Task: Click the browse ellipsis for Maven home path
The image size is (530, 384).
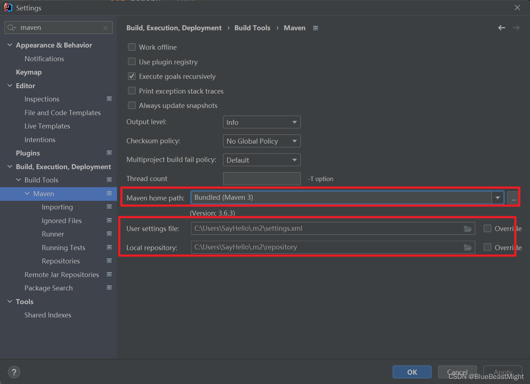Action: (x=513, y=198)
